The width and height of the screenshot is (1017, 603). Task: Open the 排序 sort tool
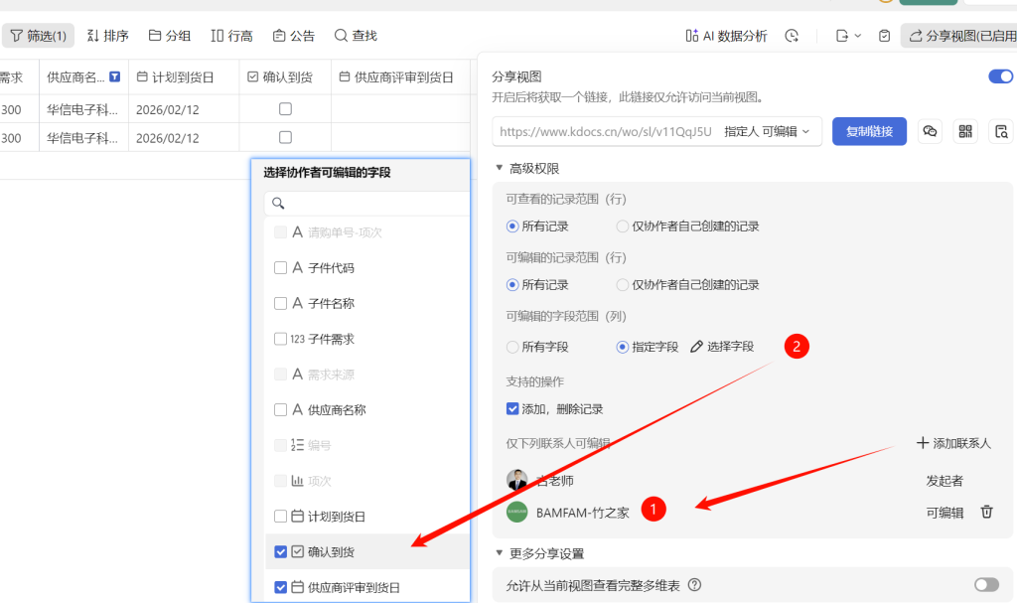[107, 36]
